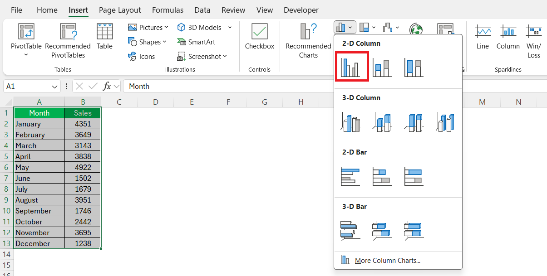Open Recommended Charts

308,41
